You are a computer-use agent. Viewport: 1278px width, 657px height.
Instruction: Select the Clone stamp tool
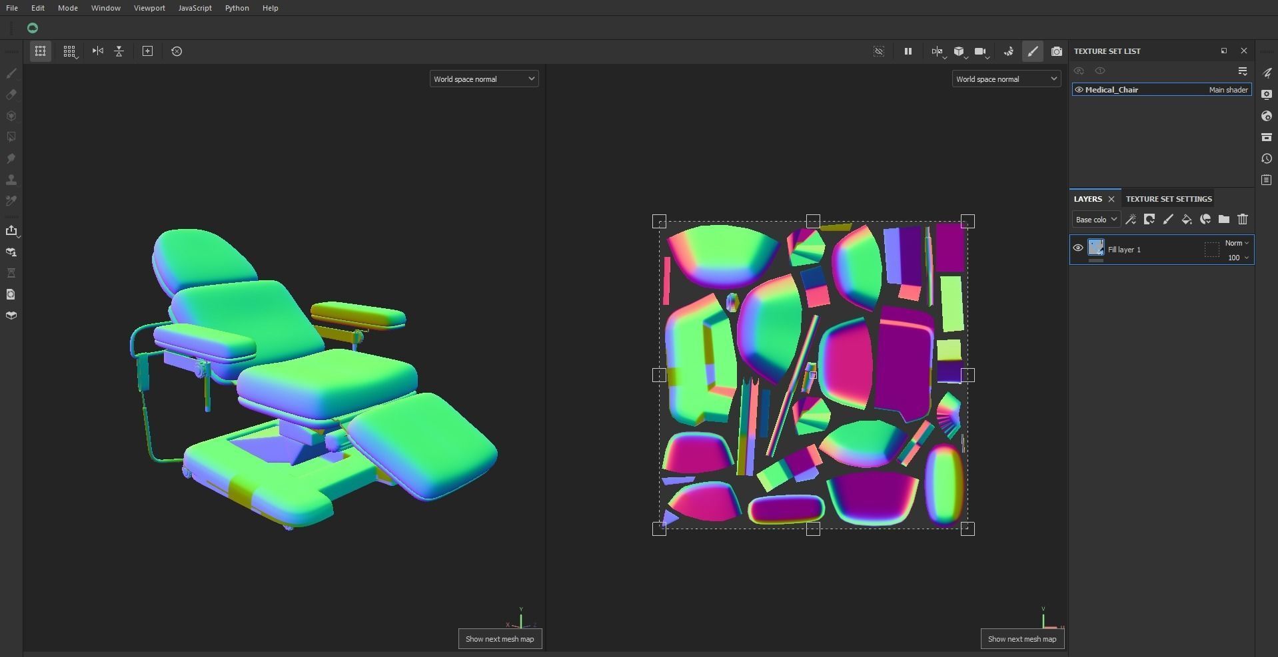click(x=11, y=180)
